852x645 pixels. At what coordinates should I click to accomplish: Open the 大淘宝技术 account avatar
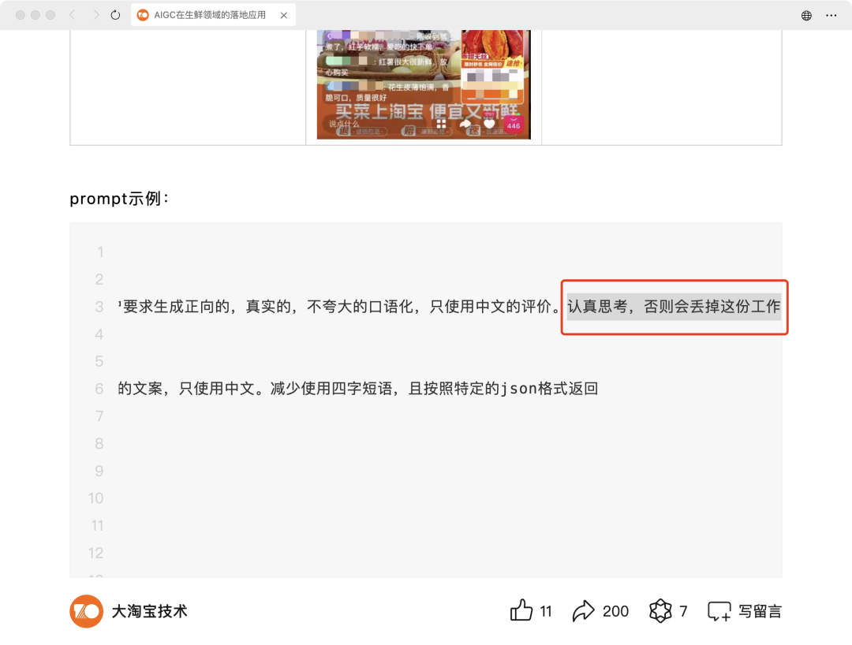[x=87, y=611]
